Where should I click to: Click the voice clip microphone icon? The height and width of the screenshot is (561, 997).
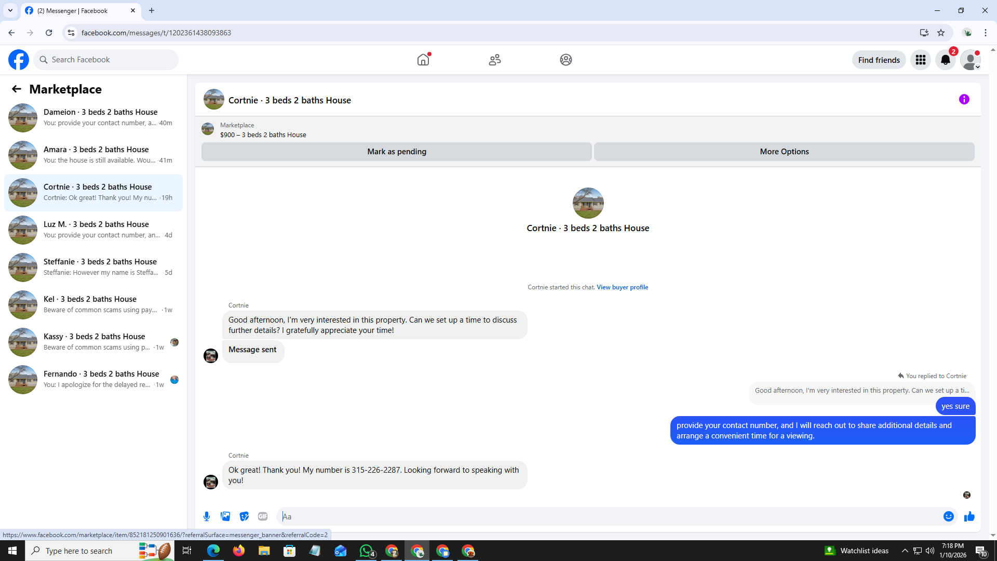point(207,516)
